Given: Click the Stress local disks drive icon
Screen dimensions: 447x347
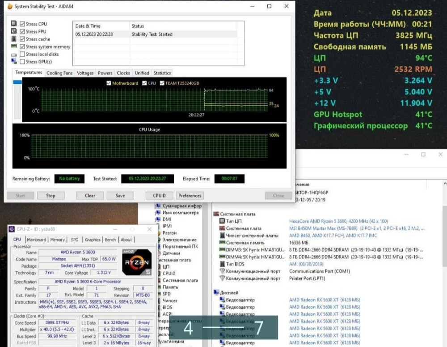Looking at the screenshot, I should coord(14,54).
